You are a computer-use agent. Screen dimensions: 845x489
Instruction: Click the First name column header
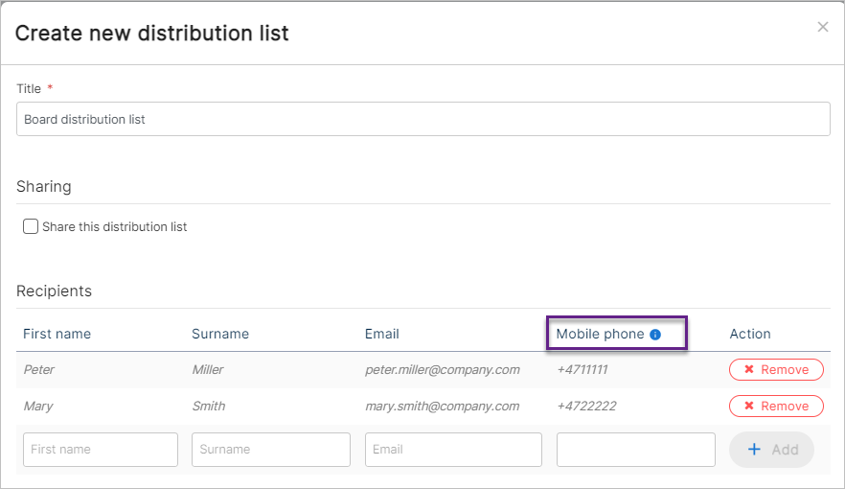click(57, 334)
